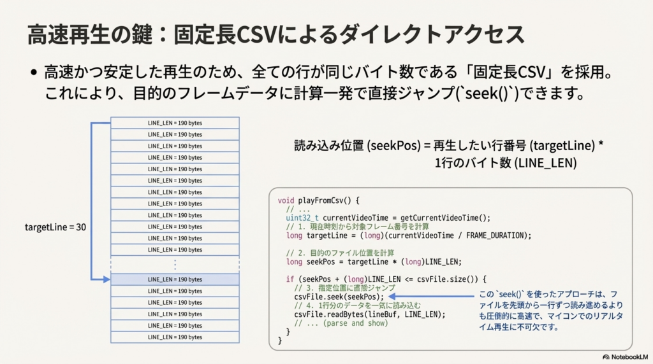The height and width of the screenshot is (364, 653).
Task: Click the "long seekPos" assignment line
Action: point(373,262)
